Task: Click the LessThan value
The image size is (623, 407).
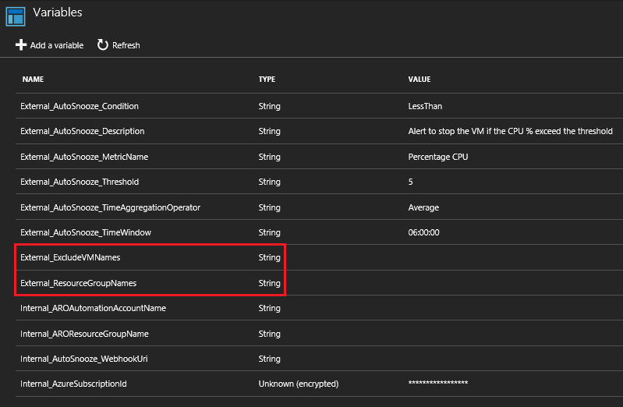Action: [425, 106]
